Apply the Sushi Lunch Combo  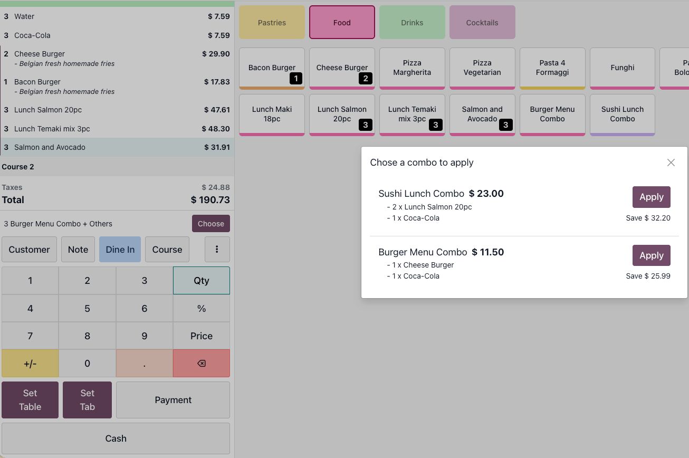pos(651,197)
